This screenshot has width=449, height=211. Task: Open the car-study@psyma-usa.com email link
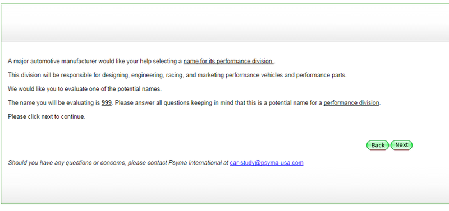(x=266, y=163)
